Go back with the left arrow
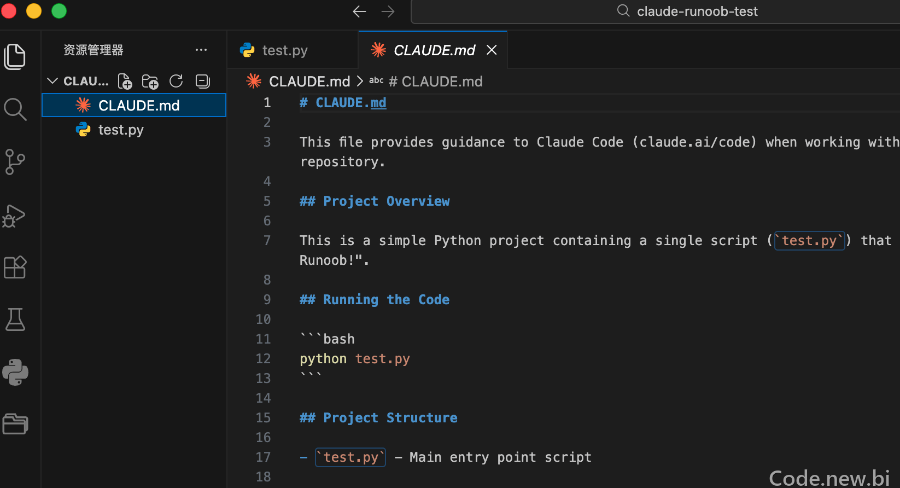Screen dimensions: 900x488 click(359, 11)
